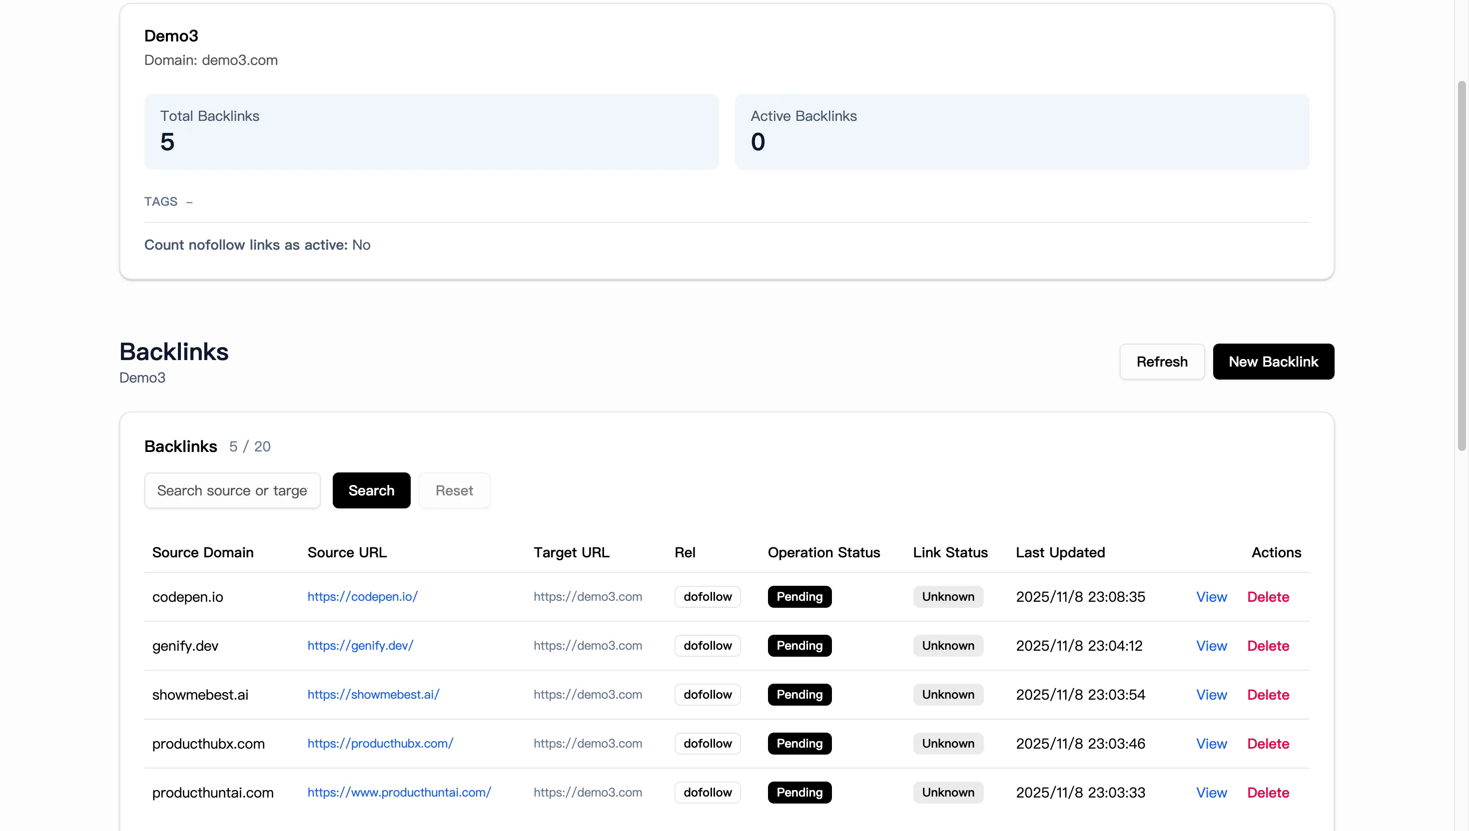Delete the genify.dev backlink
This screenshot has width=1469, height=831.
coord(1268,646)
